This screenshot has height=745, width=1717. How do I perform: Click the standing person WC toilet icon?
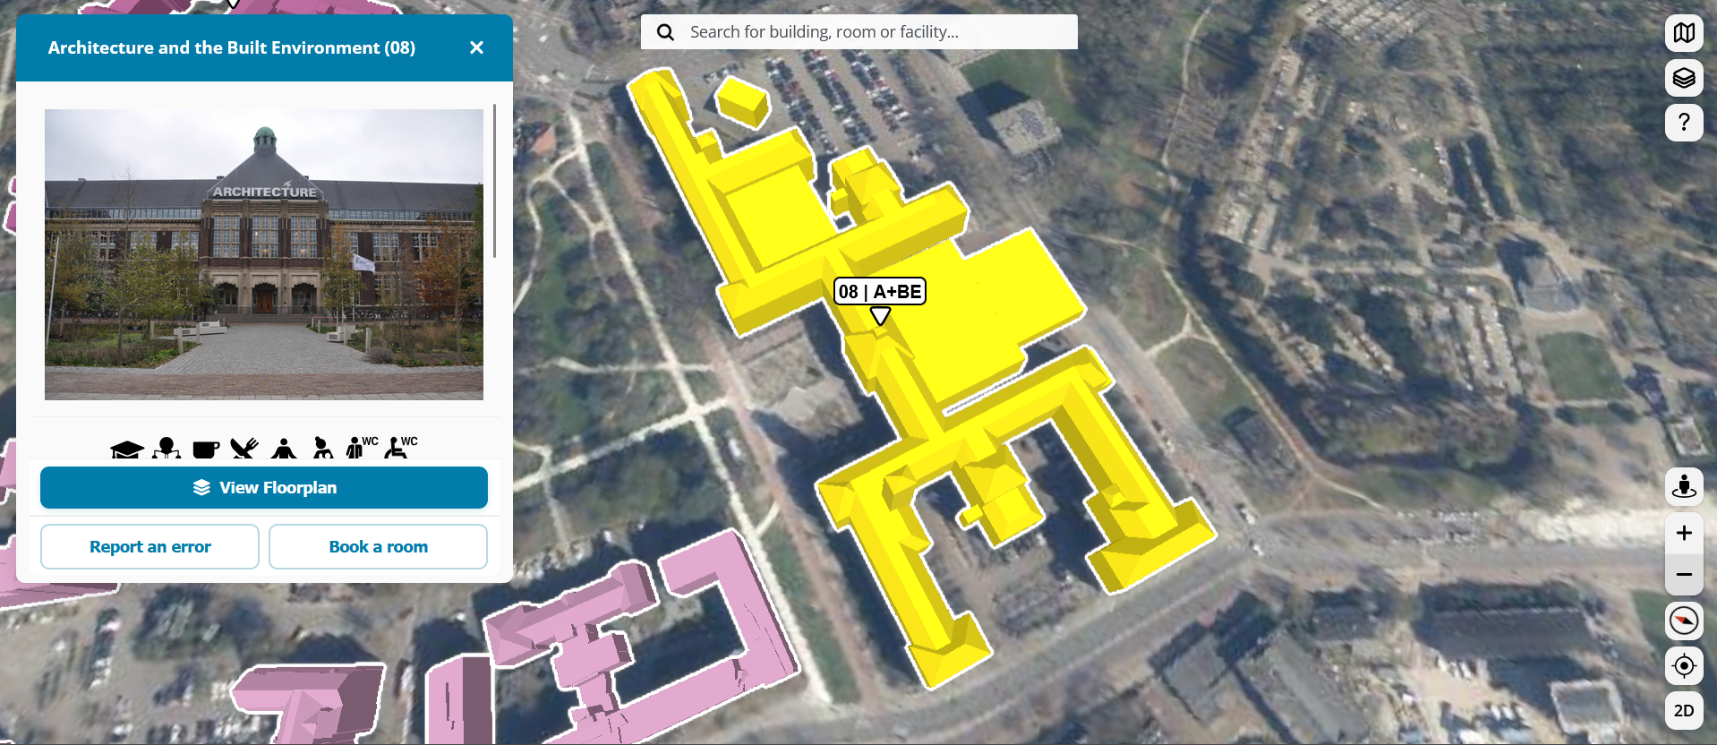tap(362, 447)
